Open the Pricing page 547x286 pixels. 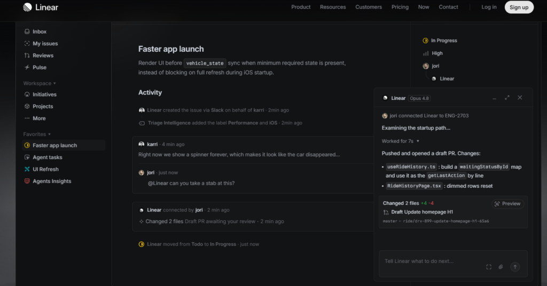(x=400, y=7)
